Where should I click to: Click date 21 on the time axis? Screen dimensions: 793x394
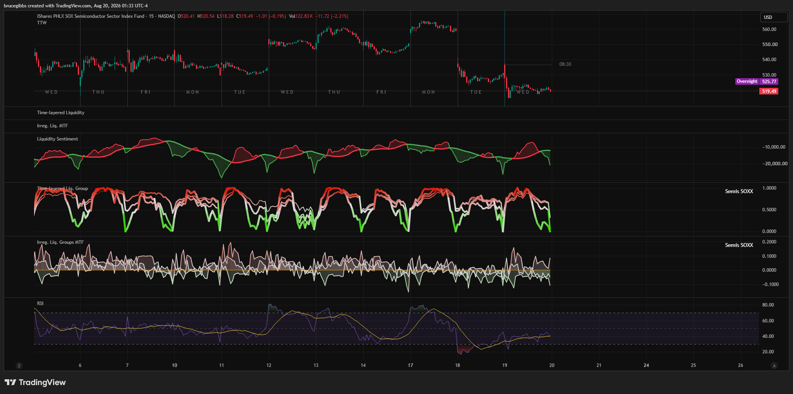tap(599, 365)
